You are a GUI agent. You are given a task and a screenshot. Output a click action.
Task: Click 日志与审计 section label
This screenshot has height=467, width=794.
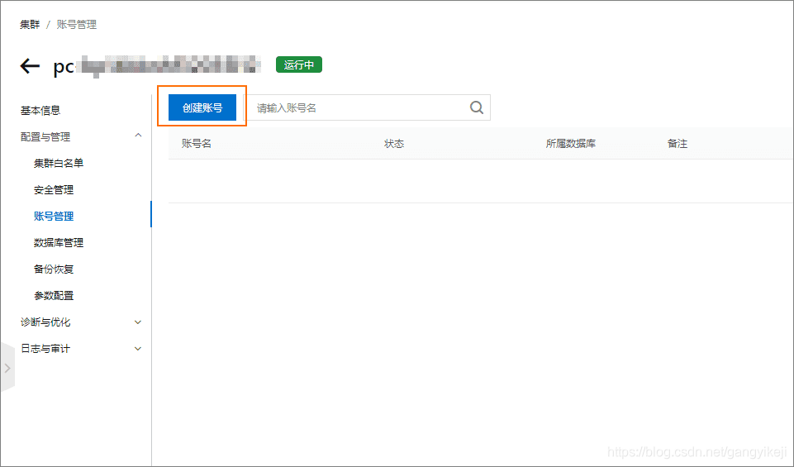[x=45, y=349]
